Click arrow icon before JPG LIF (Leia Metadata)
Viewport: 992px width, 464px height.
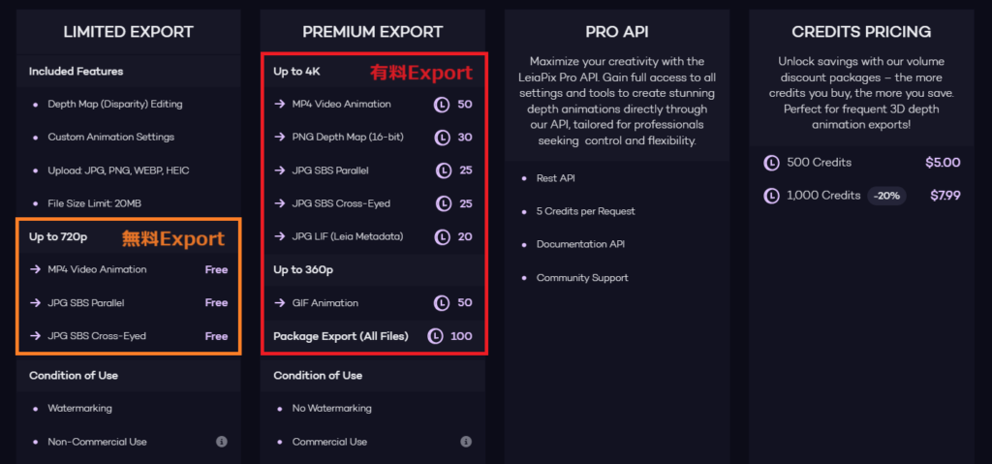tap(279, 236)
